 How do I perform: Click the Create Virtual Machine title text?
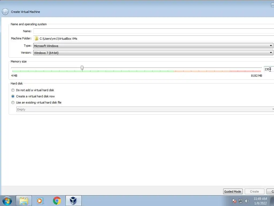tap(25, 12)
